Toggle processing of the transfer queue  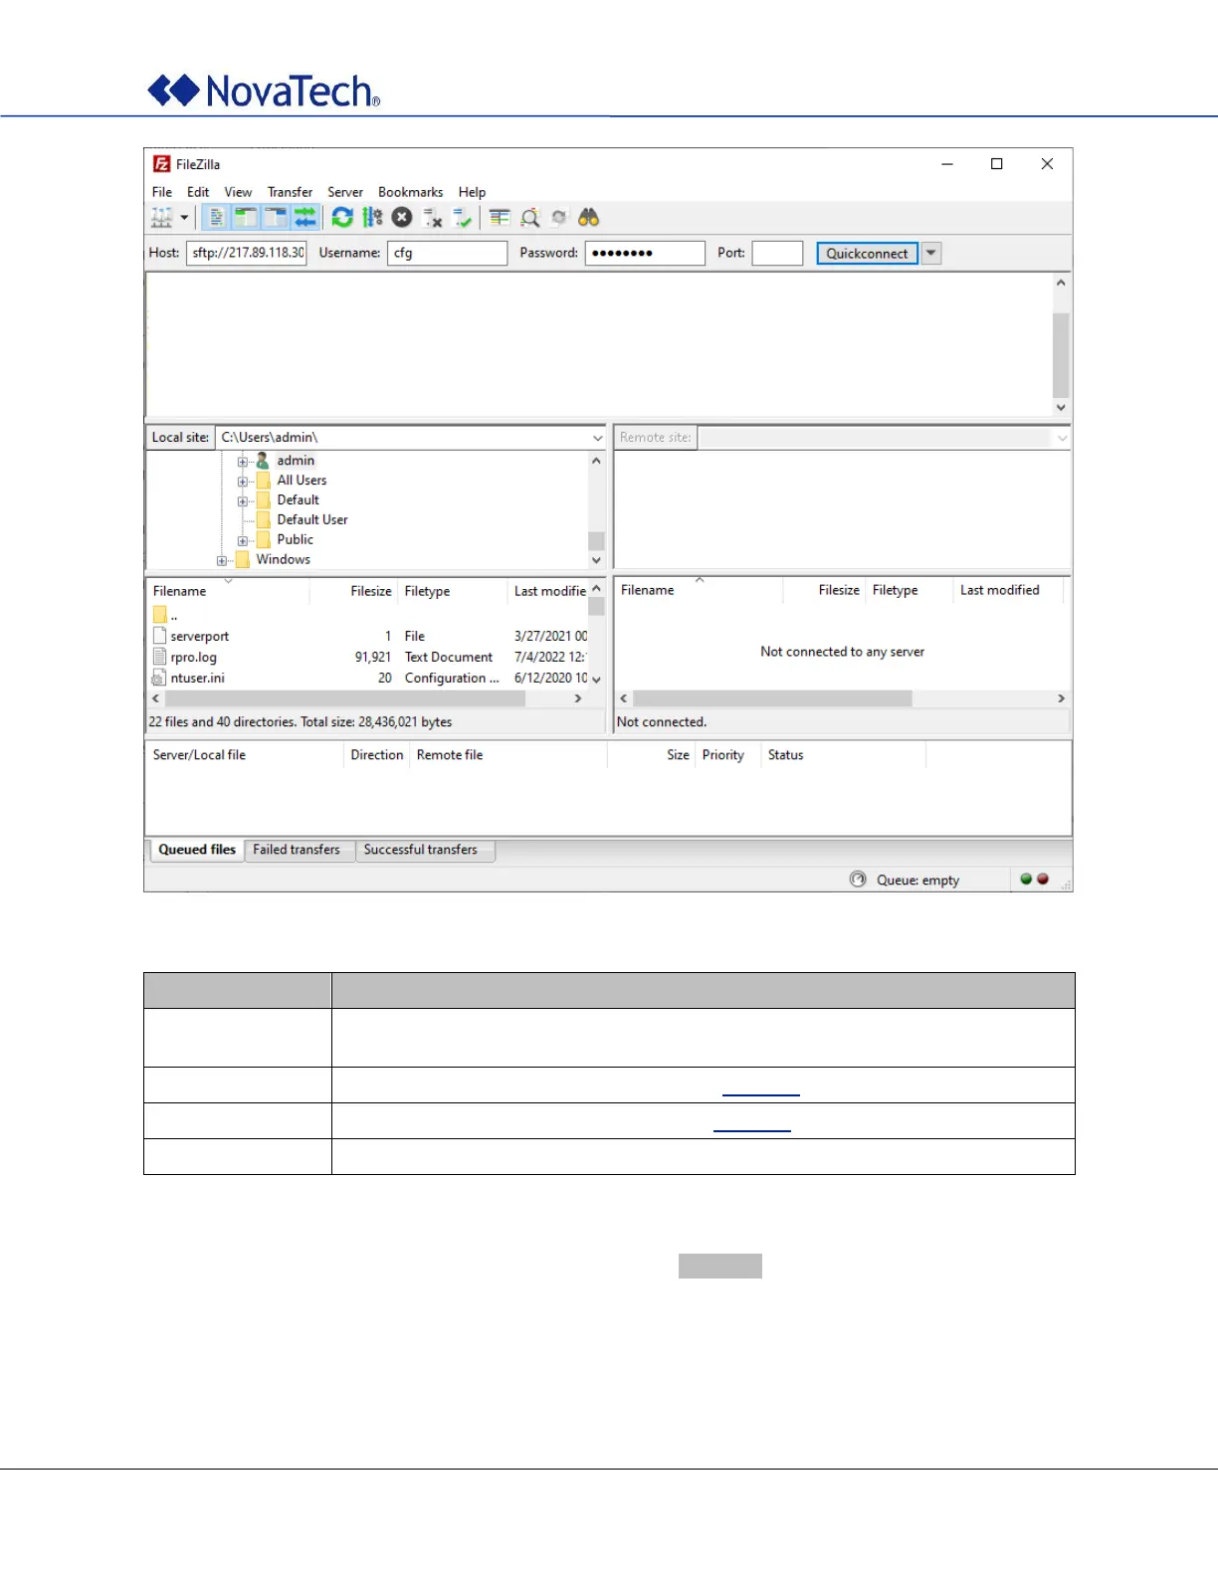pyautogui.click(x=372, y=218)
